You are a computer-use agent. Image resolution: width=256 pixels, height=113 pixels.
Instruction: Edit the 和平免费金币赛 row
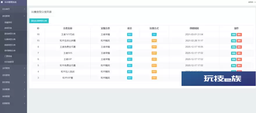[234, 66]
